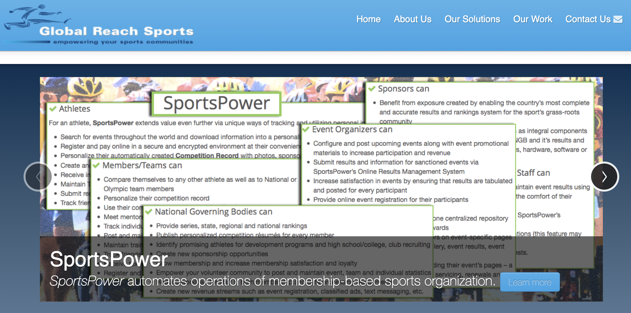Screen dimensions: 631x313
Task: Click 'National Governing Bodies can' heading
Action: (x=214, y=212)
